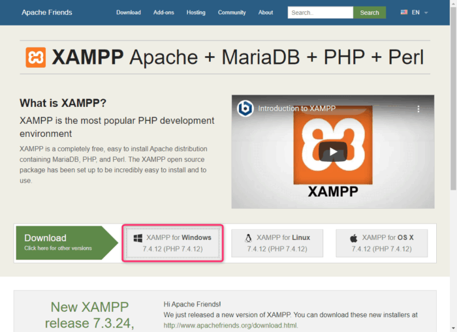457x332 pixels.
Task: Download XAMPP for Windows 7.4.12
Action: tap(173, 243)
